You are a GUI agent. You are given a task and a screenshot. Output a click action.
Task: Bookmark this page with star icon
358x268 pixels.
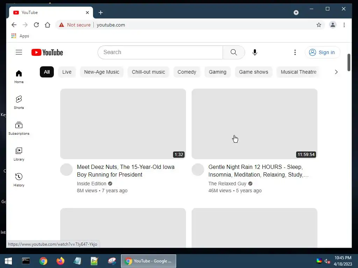coord(319,25)
